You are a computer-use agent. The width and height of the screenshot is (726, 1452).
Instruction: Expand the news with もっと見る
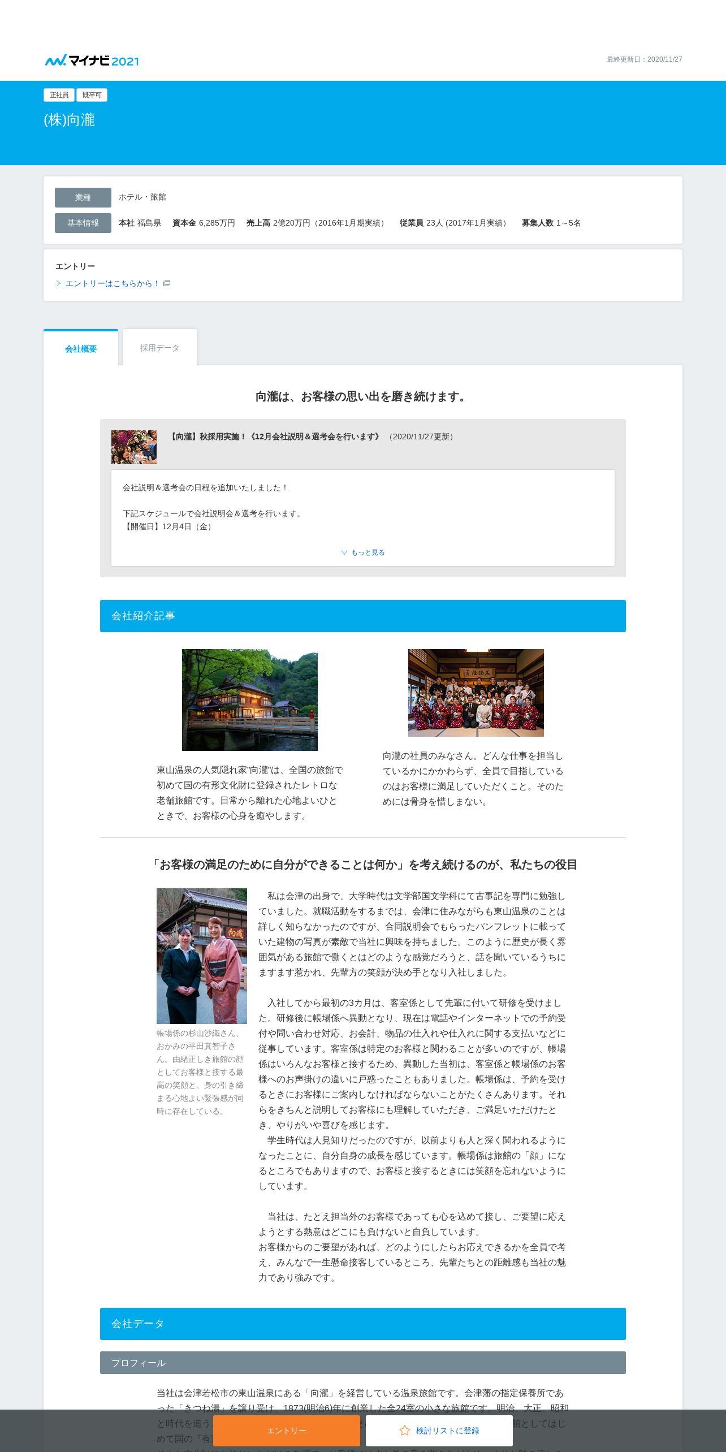pyautogui.click(x=363, y=552)
